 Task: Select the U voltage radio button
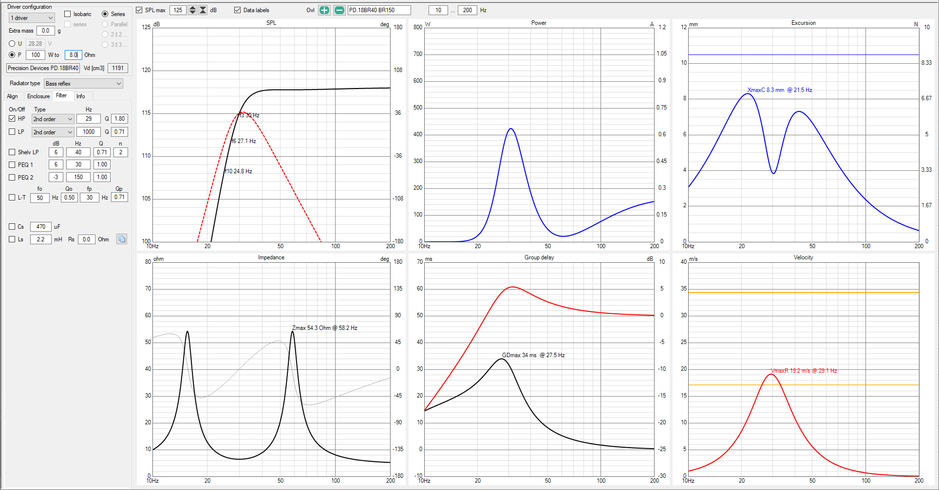tap(12, 44)
